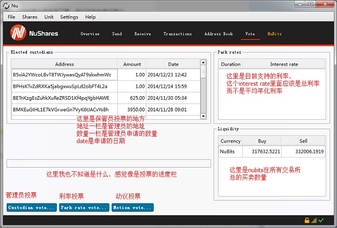The width and height of the screenshot is (337, 228).
Task: Switch to the NuBits tab
Action: click(x=274, y=34)
